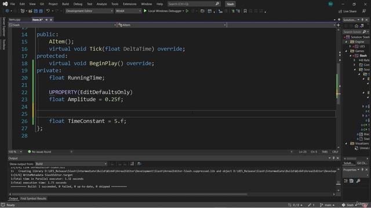
Task: Open the Debug menu
Action: [78, 4]
